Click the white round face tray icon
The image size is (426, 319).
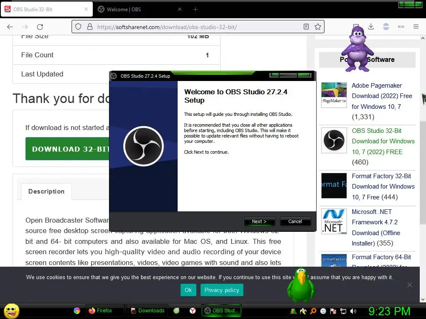[x=323, y=311]
